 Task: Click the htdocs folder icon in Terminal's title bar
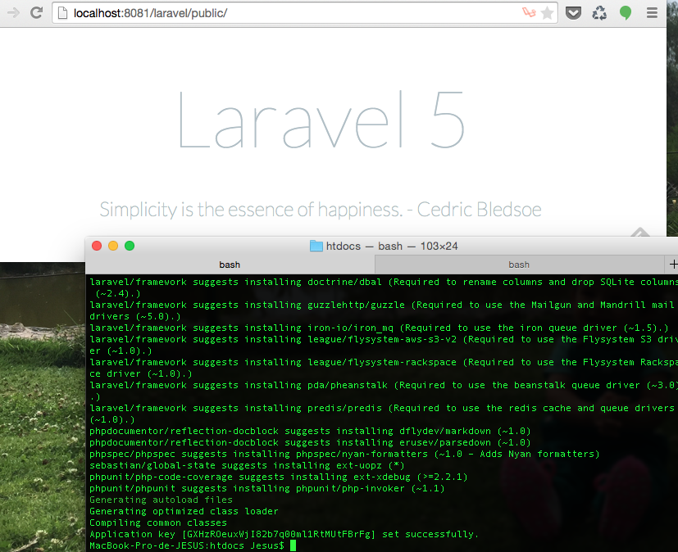coord(316,245)
